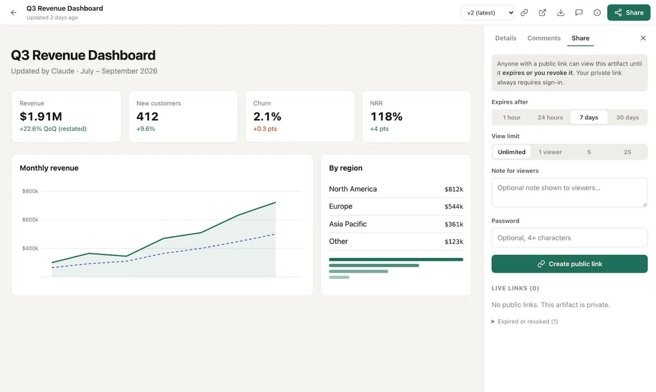Click the +22.6% QoQ (restated) text
Image resolution: width=656 pixels, height=392 pixels.
pos(53,129)
